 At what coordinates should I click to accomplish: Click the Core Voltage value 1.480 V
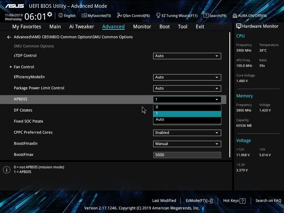point(242,81)
